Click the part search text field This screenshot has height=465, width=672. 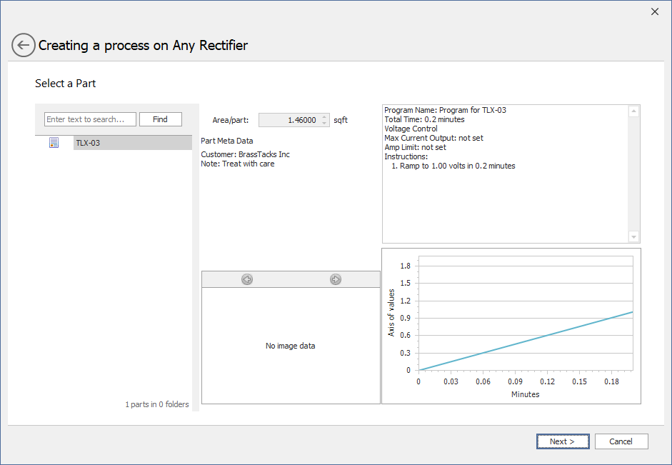(x=90, y=119)
